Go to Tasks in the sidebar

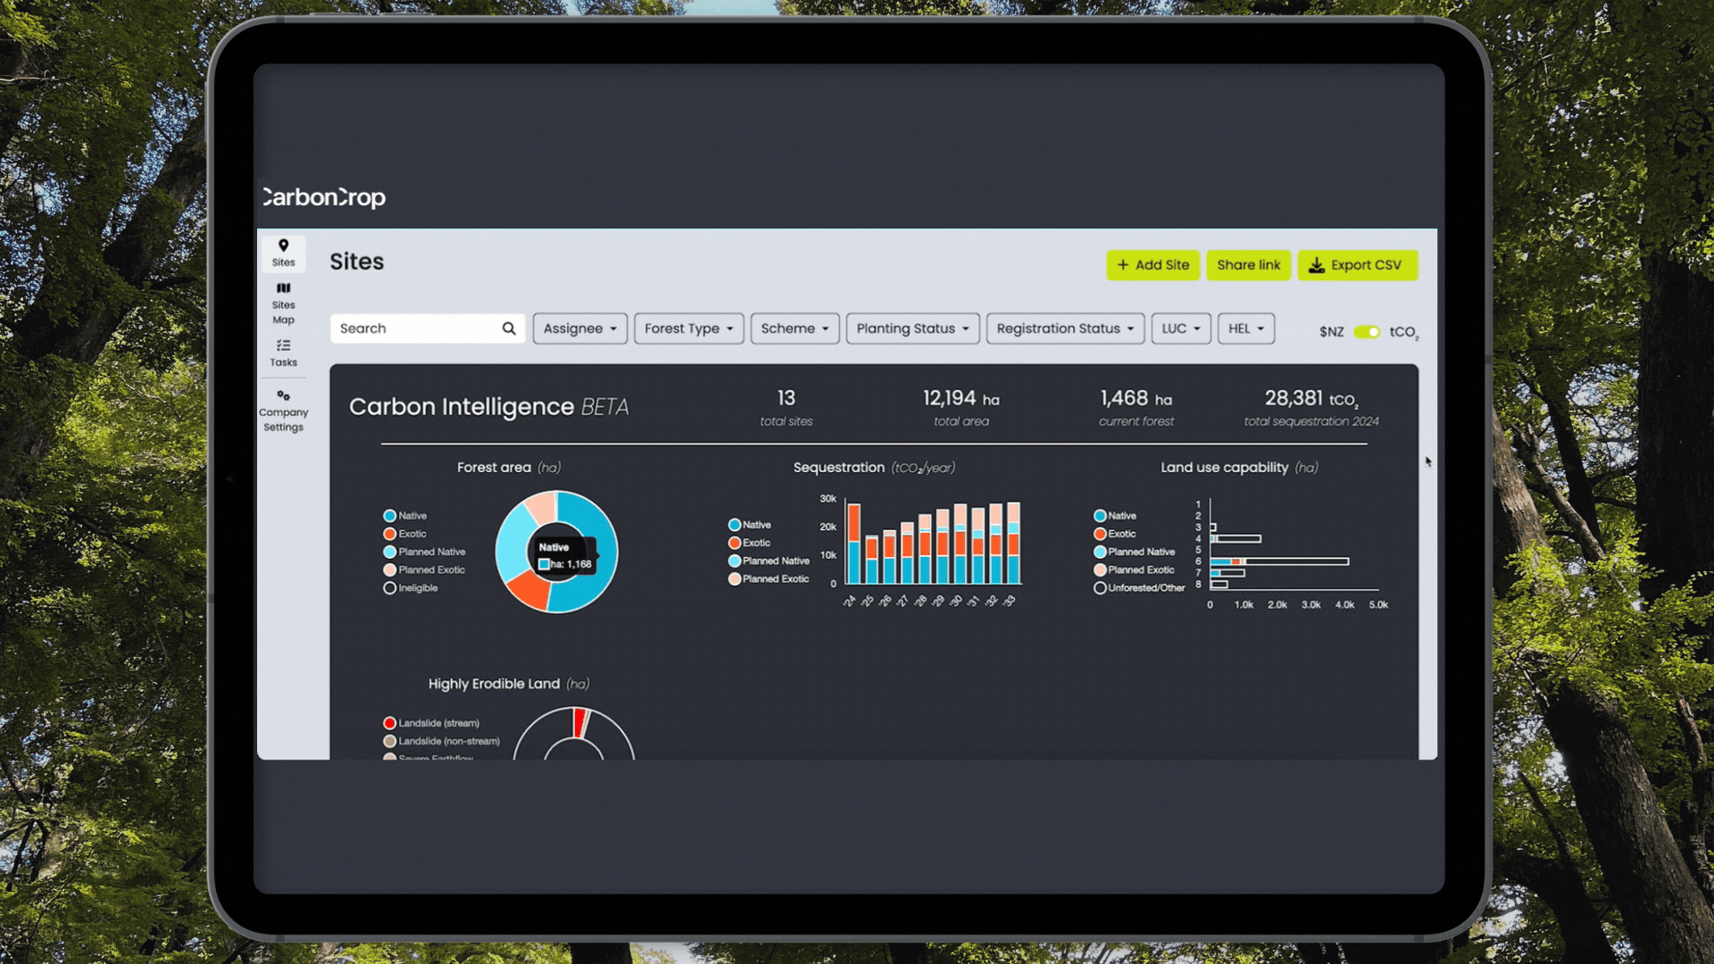(x=283, y=353)
